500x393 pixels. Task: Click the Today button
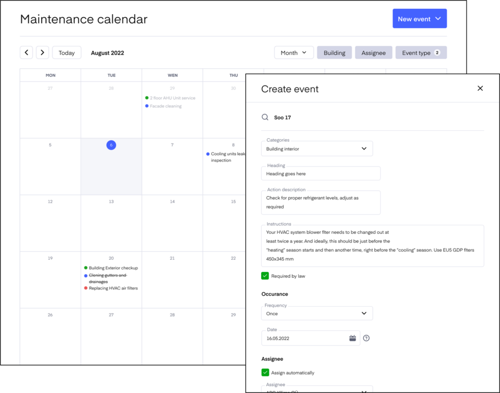pyautogui.click(x=66, y=52)
